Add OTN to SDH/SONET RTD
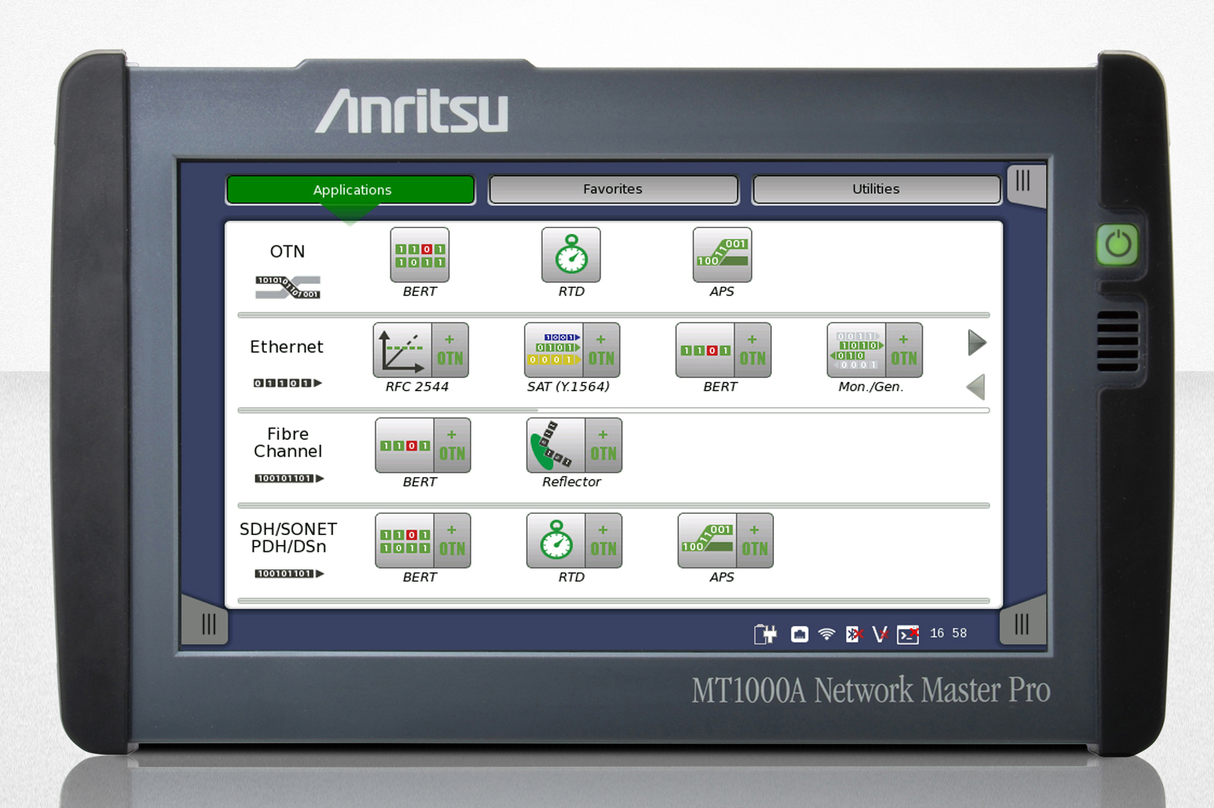The height and width of the screenshot is (808, 1214). [603, 540]
